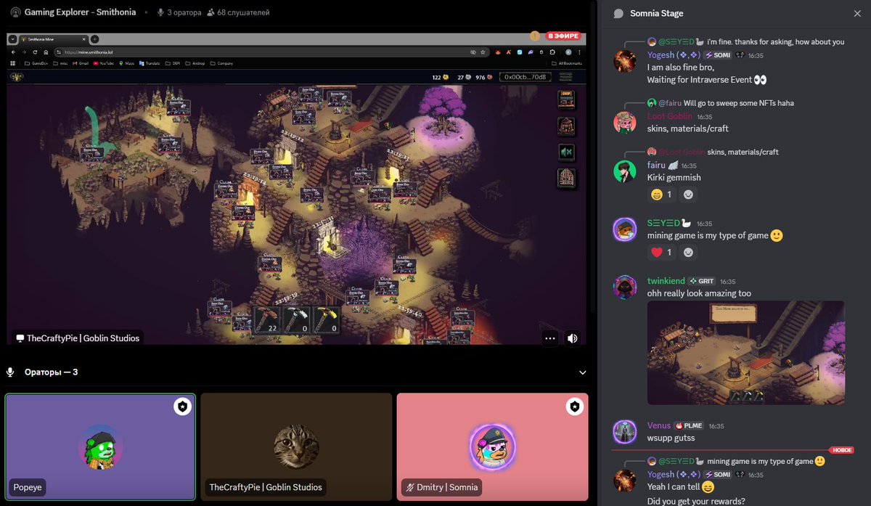This screenshot has height=506, width=871.
Task: Open Yogesh's avatar on 'I am also fine bro'
Action: tap(625, 61)
